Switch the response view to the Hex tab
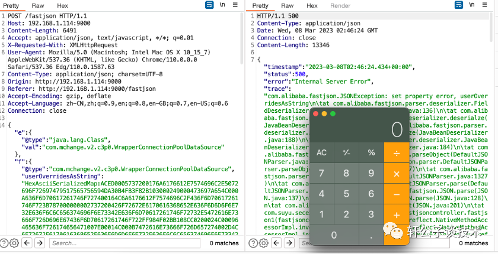The height and width of the screenshot is (254, 498). click(x=312, y=6)
